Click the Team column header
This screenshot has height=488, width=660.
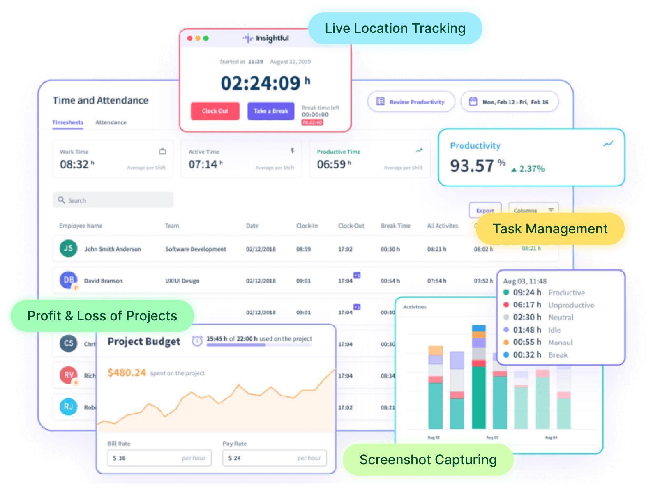coord(172,226)
